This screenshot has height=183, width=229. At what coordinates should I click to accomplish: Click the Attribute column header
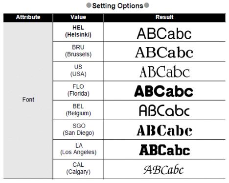28,17
